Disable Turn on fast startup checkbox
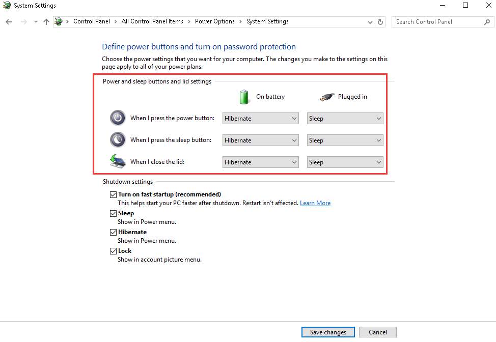The width and height of the screenshot is (496, 342). click(x=113, y=194)
